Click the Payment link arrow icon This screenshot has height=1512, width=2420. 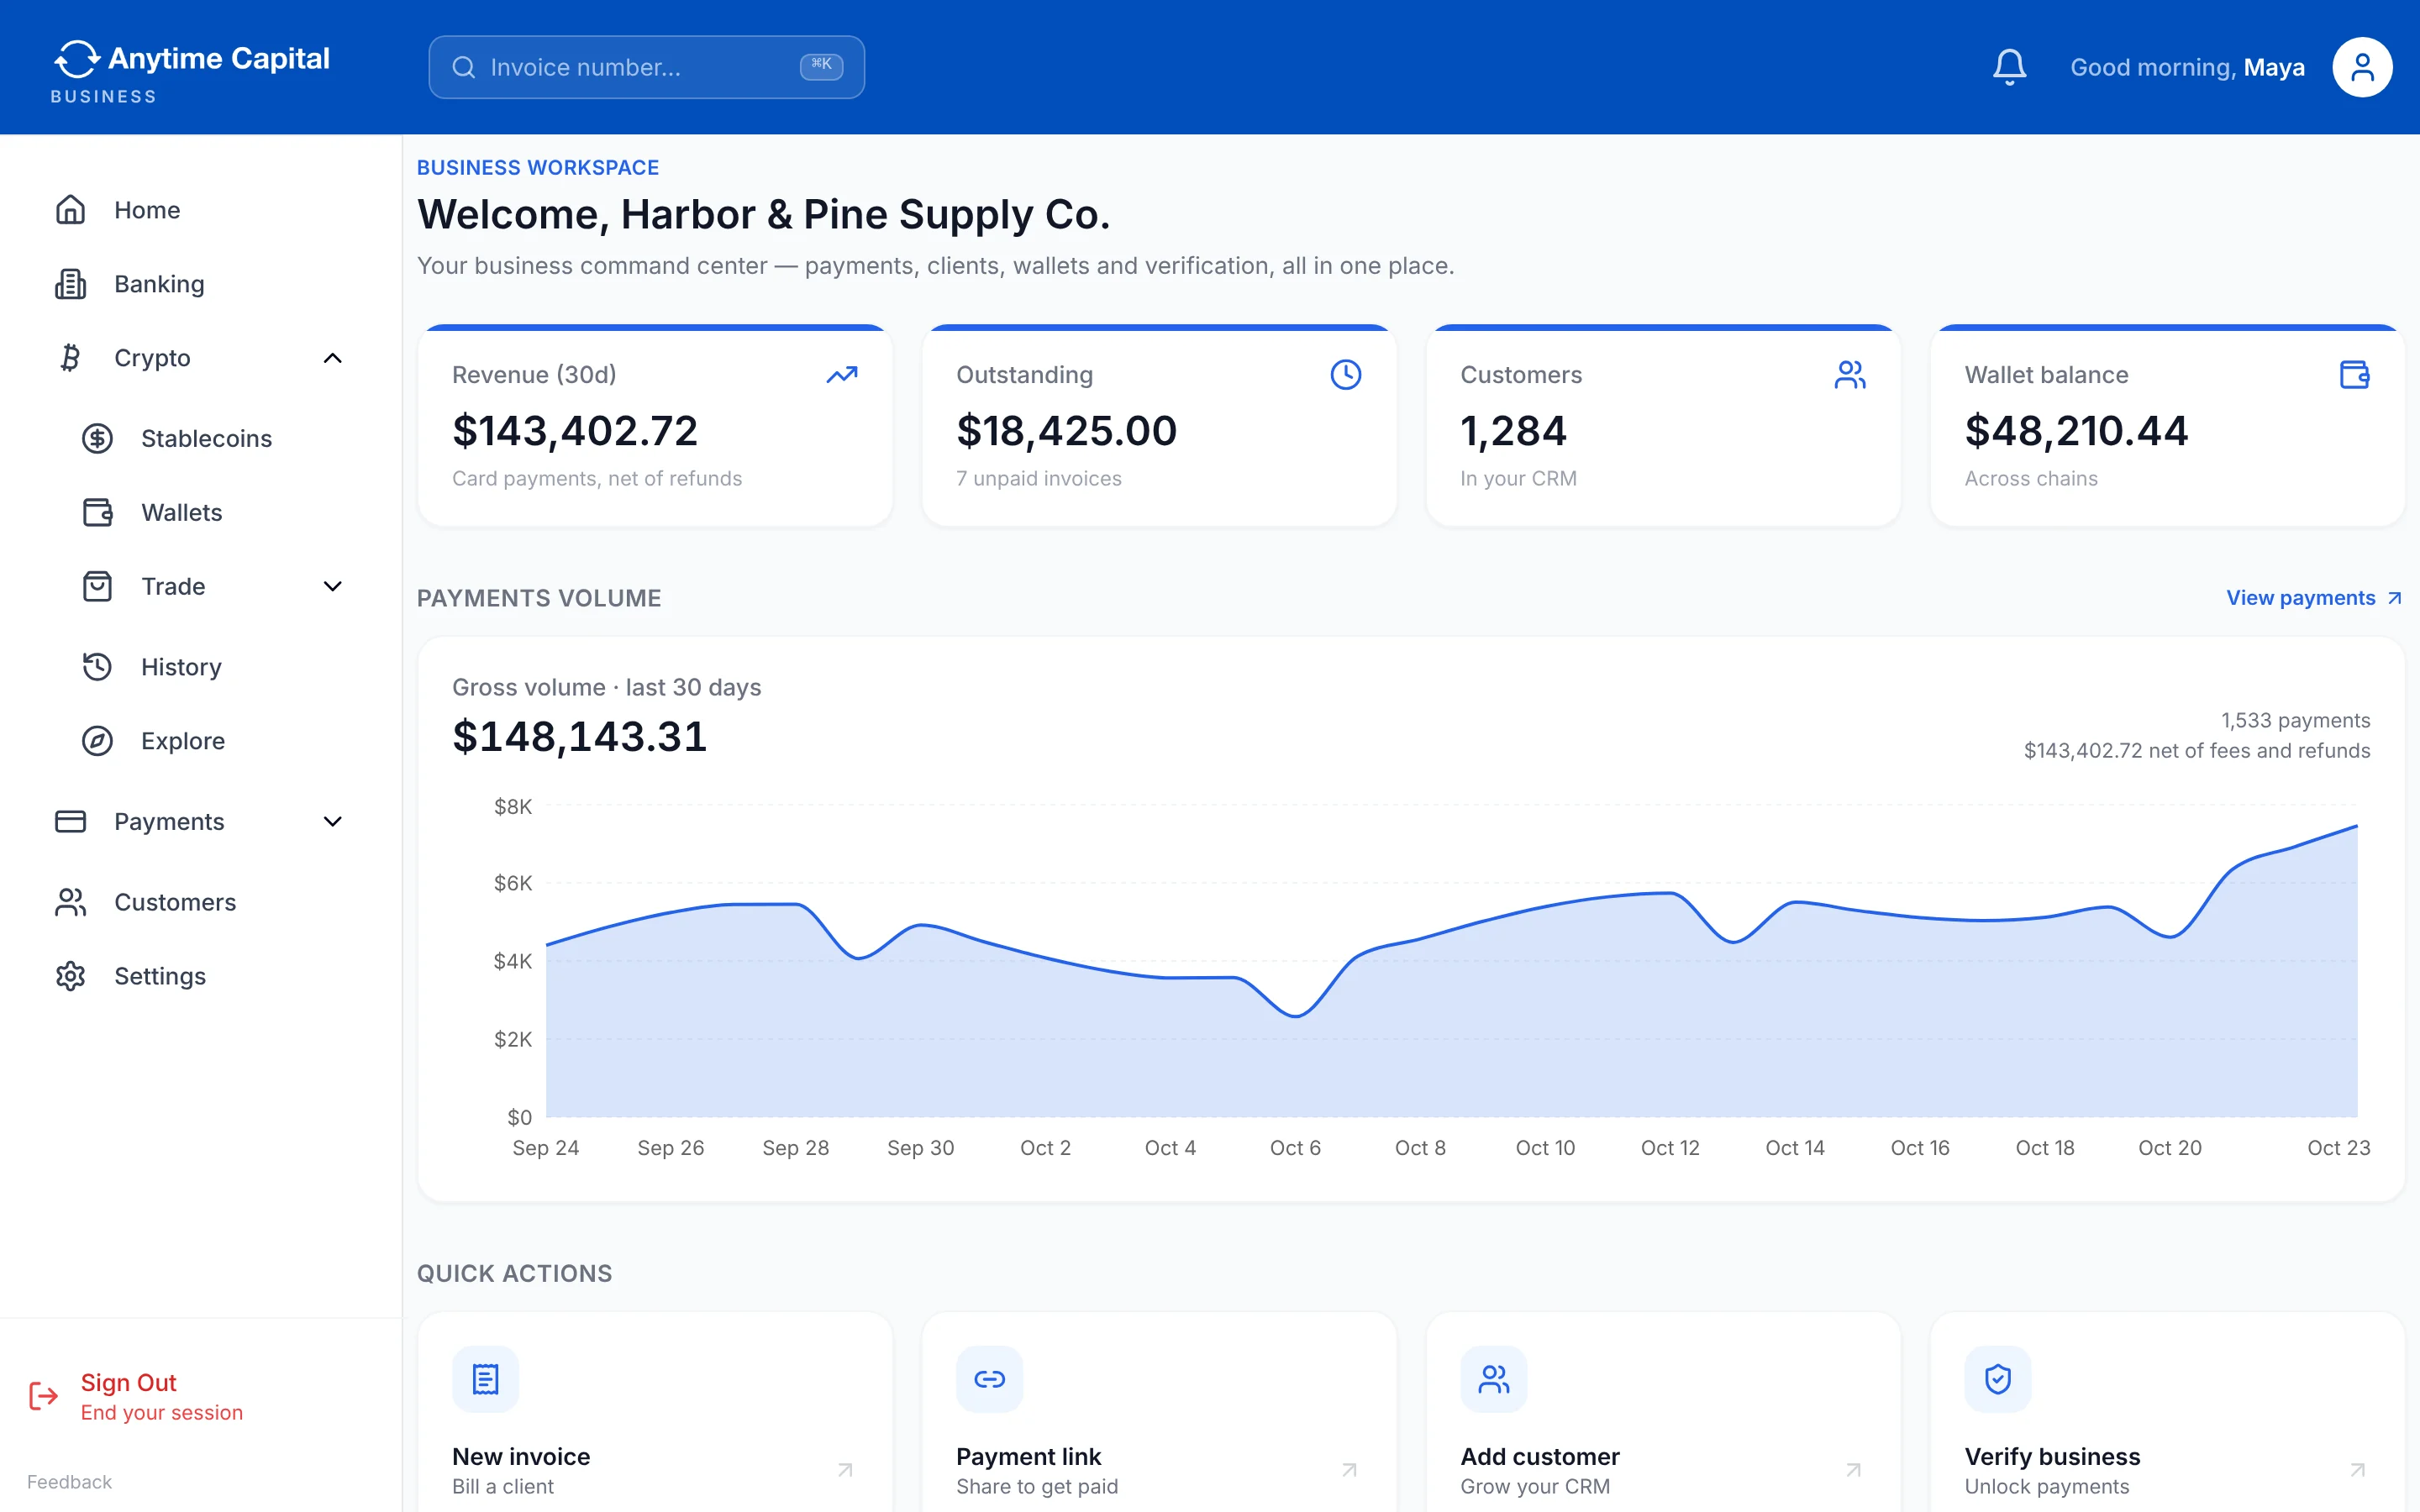point(1349,1470)
